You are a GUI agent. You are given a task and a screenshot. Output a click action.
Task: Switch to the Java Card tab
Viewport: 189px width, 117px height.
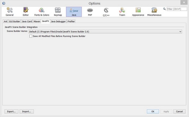[27, 21]
